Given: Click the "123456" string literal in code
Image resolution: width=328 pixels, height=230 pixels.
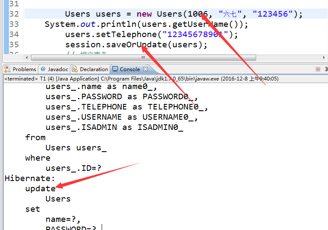Looking at the screenshot, I should point(273,14).
